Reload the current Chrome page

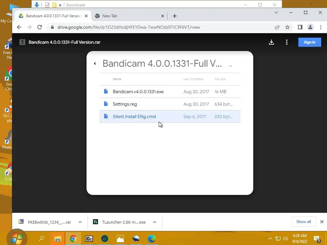[x=40, y=27]
